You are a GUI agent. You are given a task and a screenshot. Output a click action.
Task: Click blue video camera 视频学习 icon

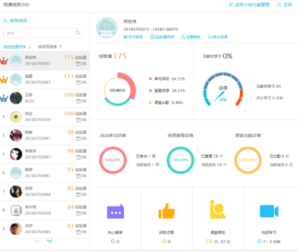coord(269,211)
